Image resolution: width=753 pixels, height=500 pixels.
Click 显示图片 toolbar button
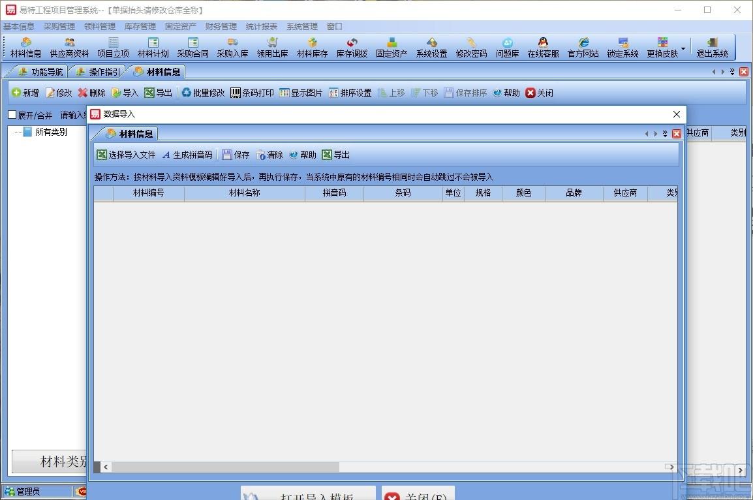coord(301,93)
